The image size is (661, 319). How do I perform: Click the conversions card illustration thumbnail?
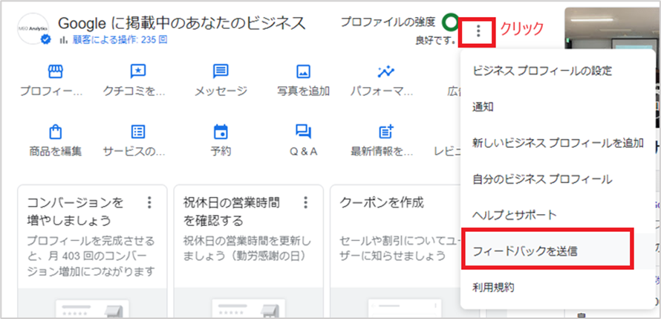(x=92, y=310)
